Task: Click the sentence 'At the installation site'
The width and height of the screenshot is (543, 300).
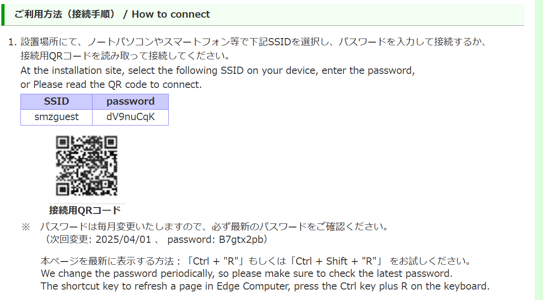Action: tap(217, 71)
